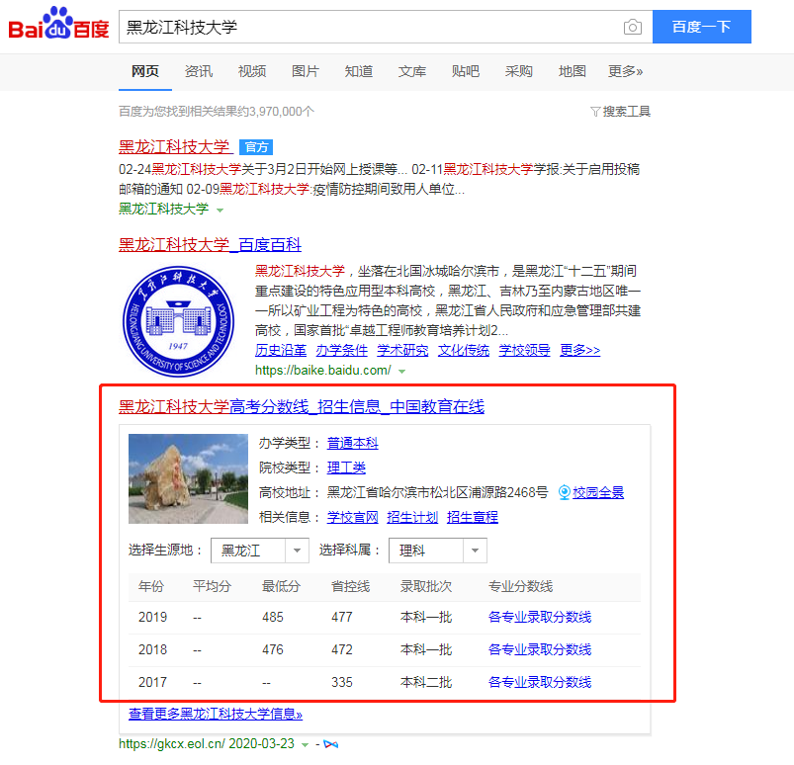Switch to the 资讯 tab
Image resolution: width=794 pixels, height=765 pixels.
point(199,71)
